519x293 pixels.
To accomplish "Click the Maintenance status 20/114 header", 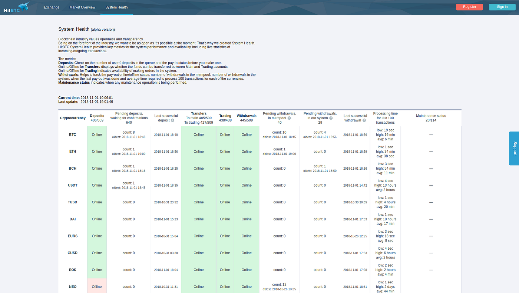I will click(431, 118).
